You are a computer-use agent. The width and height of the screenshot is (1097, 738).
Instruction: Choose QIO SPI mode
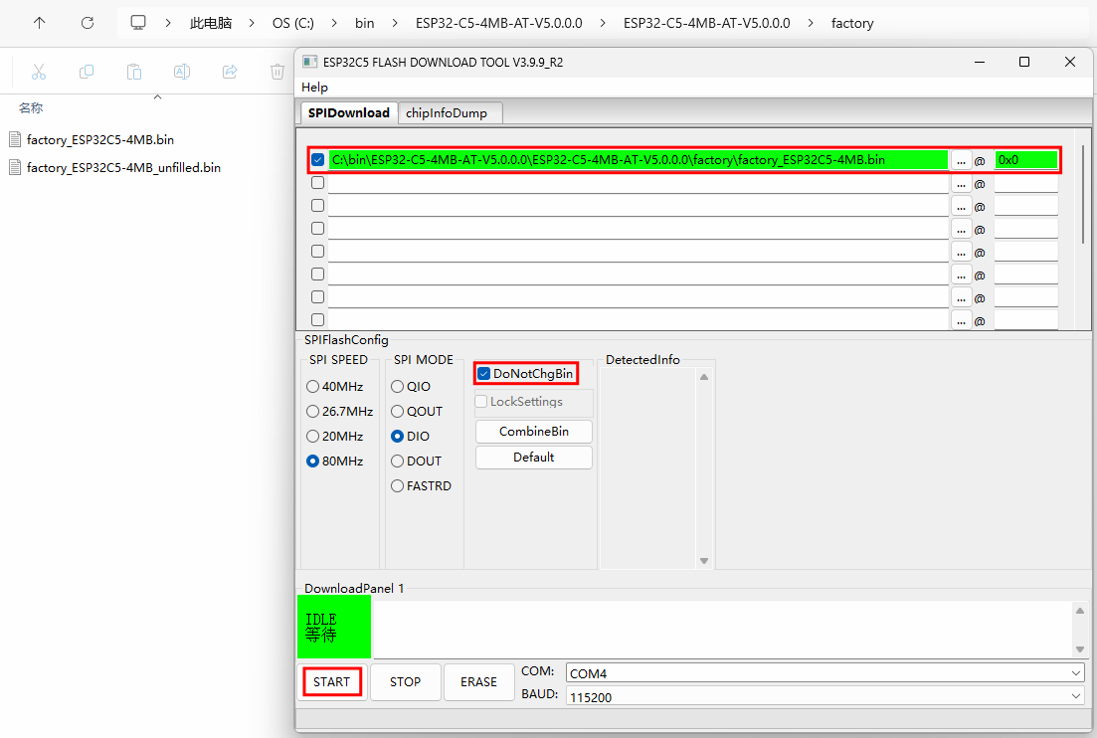pos(398,387)
